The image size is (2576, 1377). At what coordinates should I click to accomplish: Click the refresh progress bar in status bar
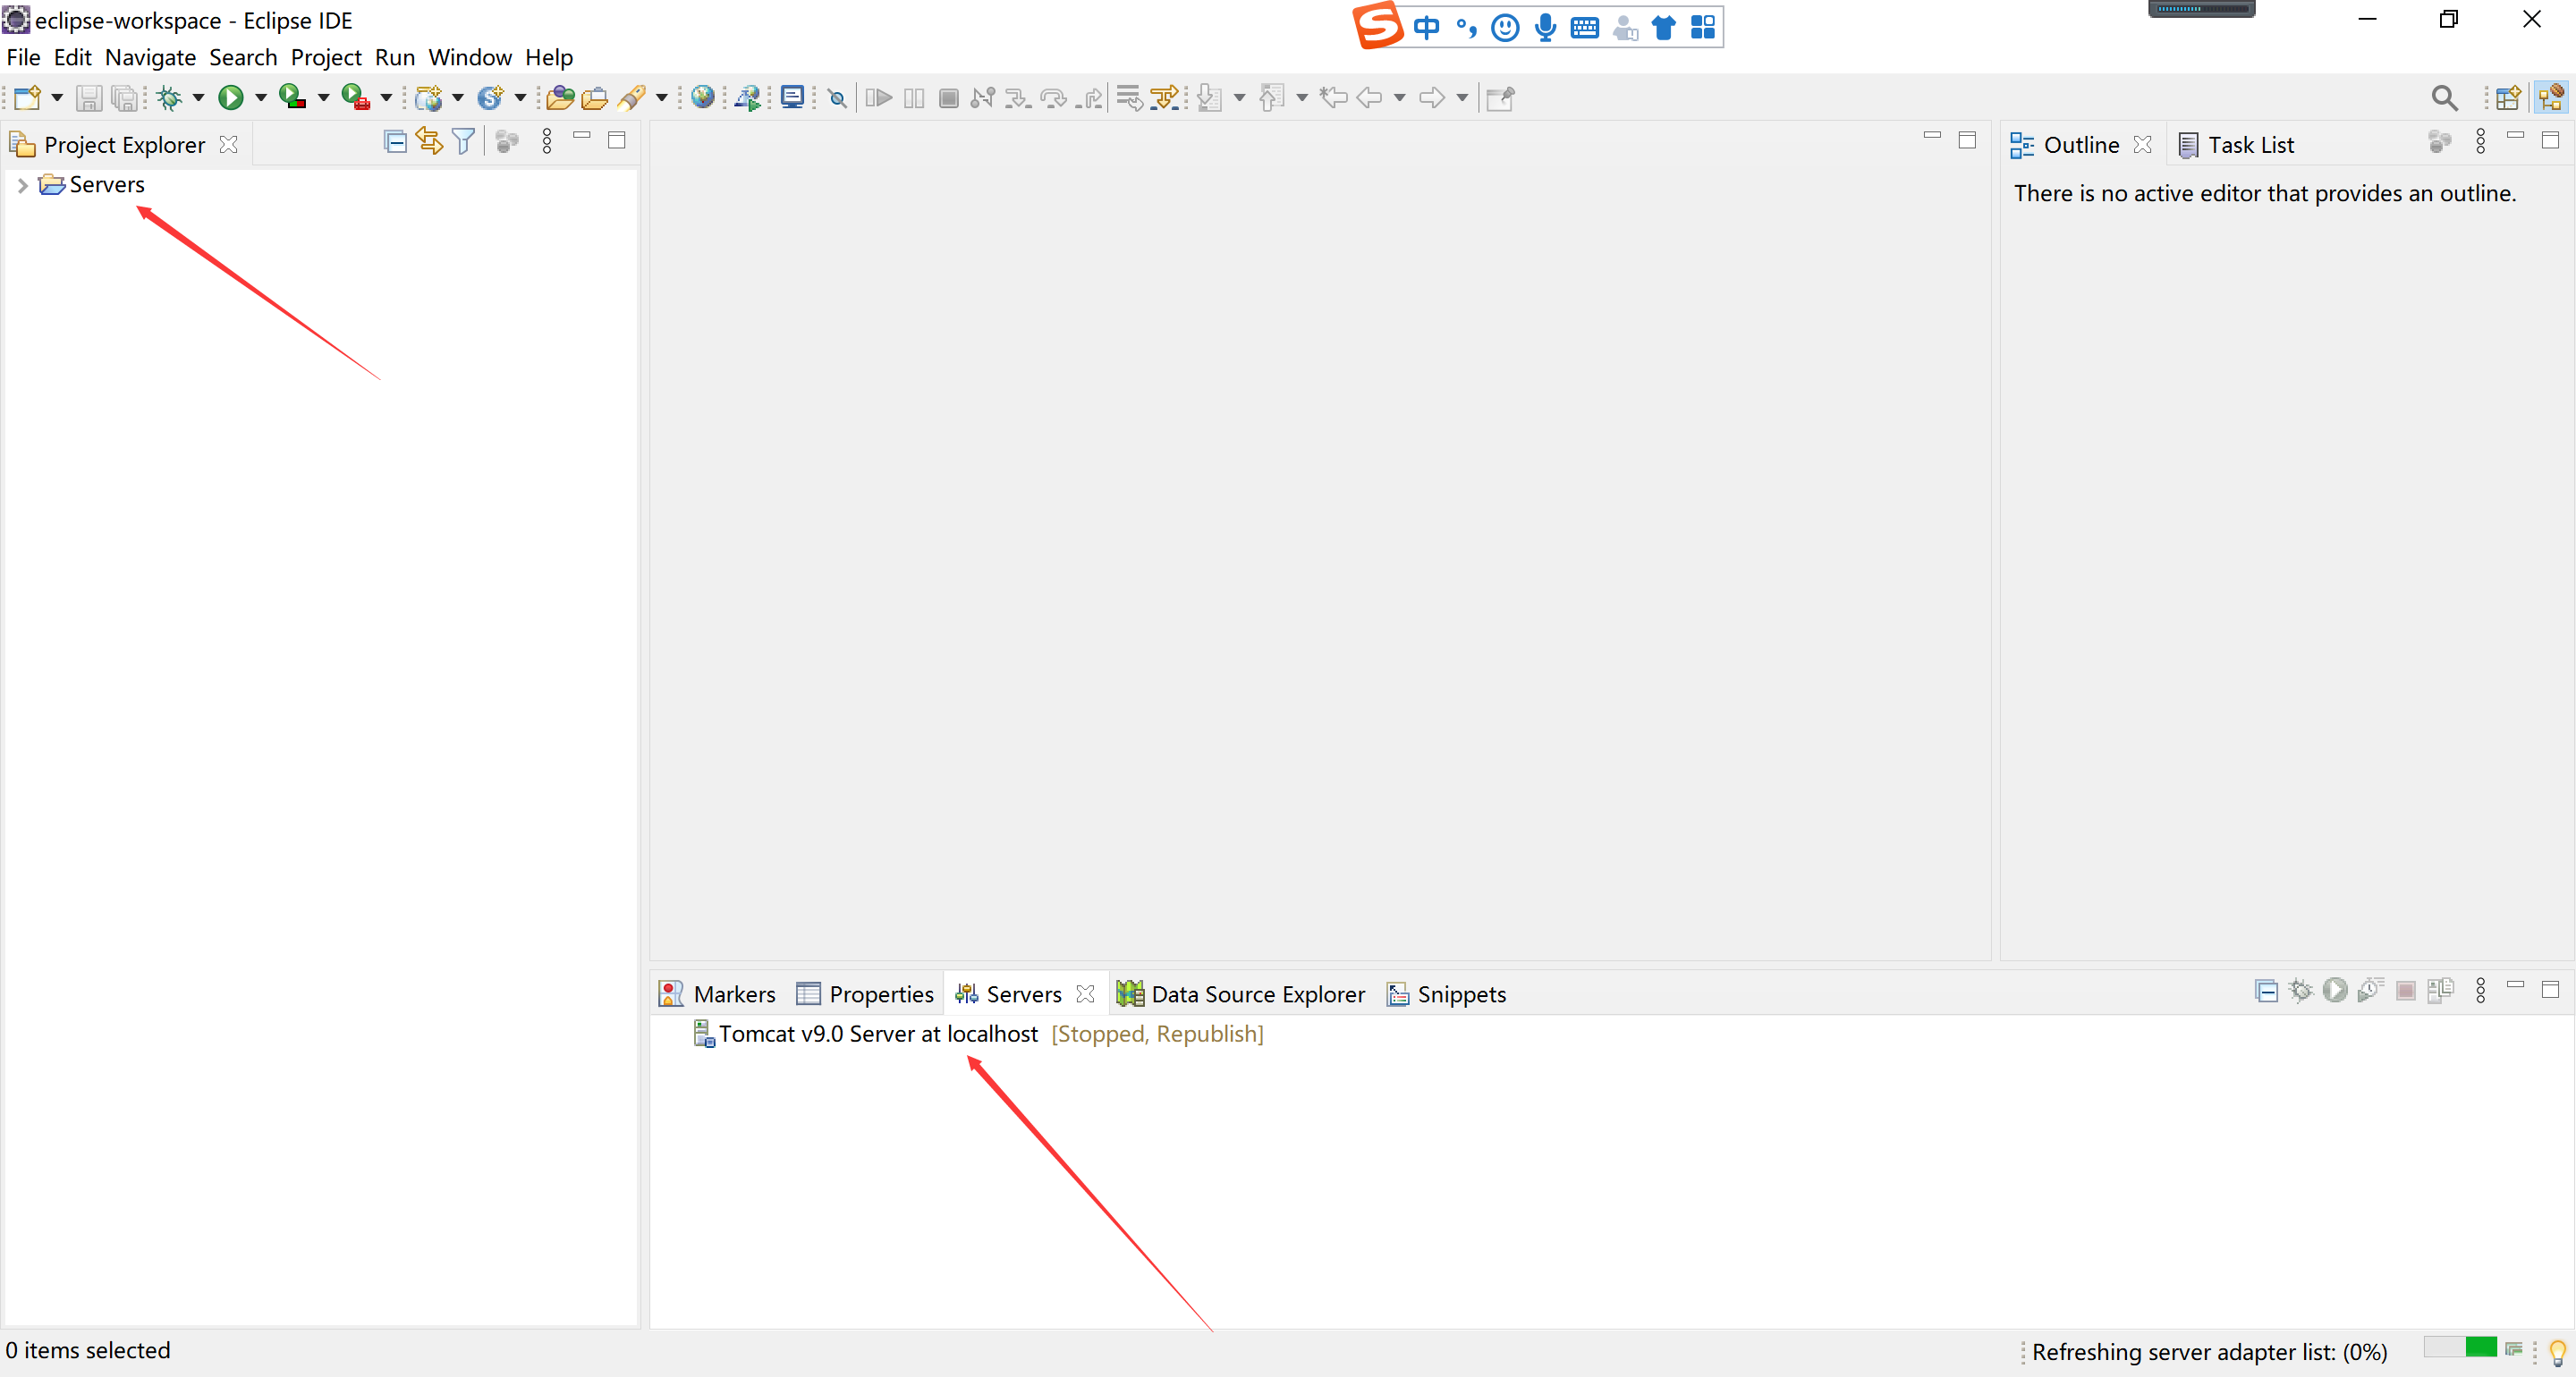point(2462,1349)
